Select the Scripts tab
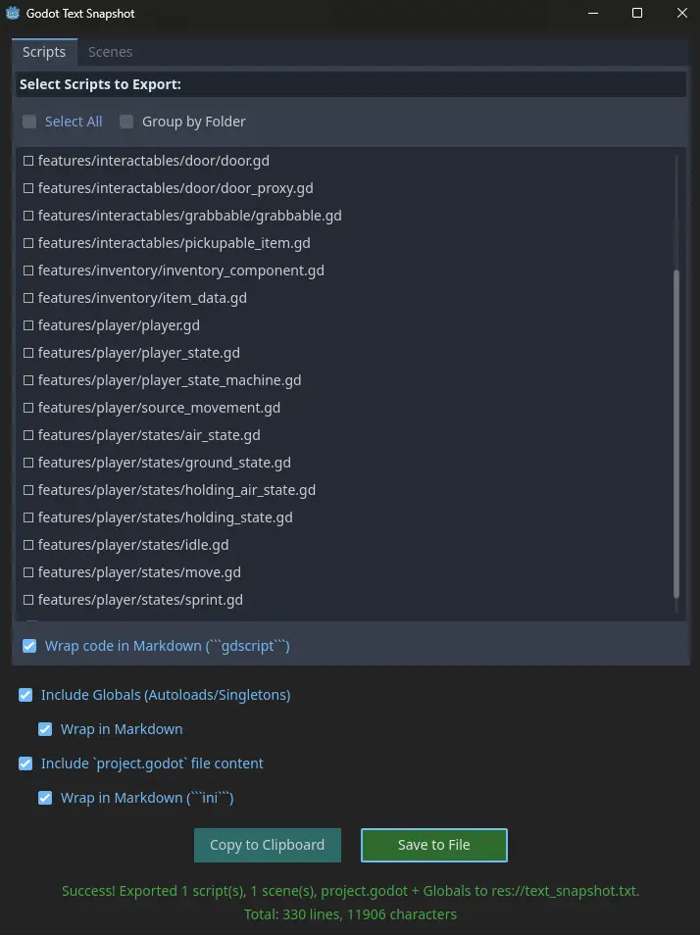Screen dimensions: 700x935 [44, 52]
